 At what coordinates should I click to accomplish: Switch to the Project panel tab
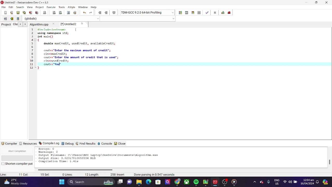tap(6, 24)
